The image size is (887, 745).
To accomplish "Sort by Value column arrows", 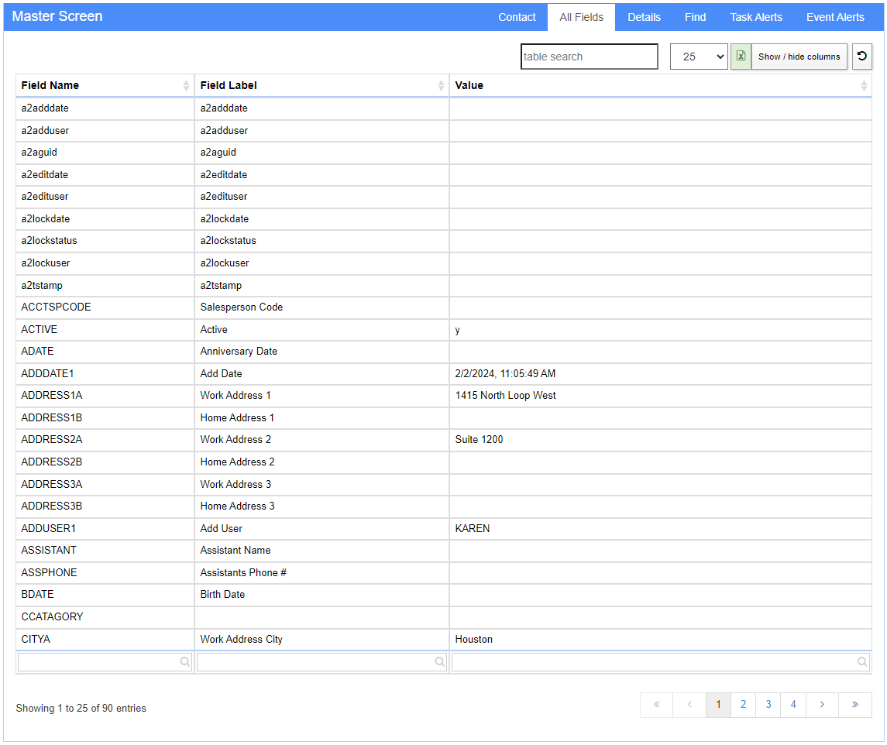I will pyautogui.click(x=864, y=85).
